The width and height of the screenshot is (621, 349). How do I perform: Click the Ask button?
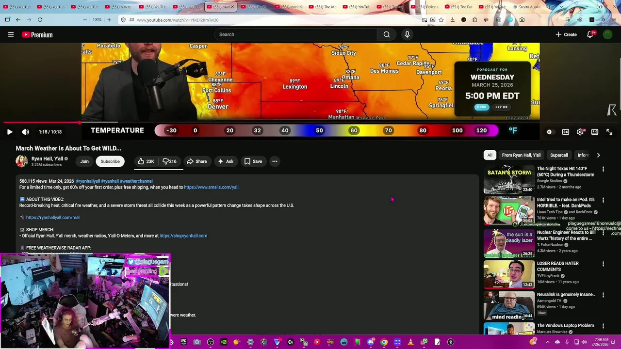pos(226,161)
